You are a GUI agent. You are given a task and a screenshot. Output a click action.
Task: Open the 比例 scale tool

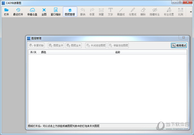point(180,12)
